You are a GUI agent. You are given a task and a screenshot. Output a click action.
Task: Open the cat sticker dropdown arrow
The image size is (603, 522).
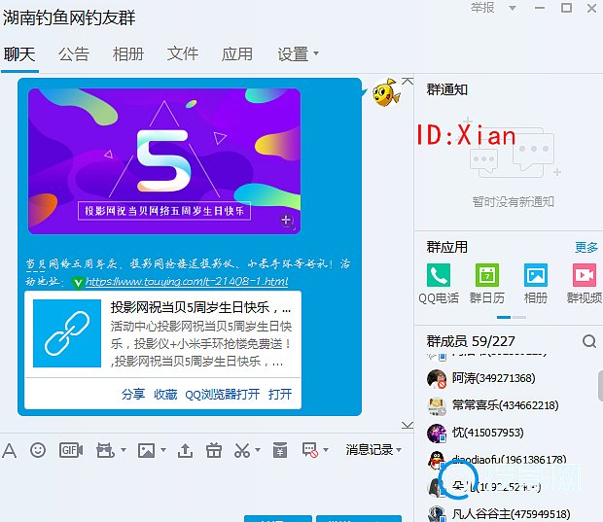(124, 450)
